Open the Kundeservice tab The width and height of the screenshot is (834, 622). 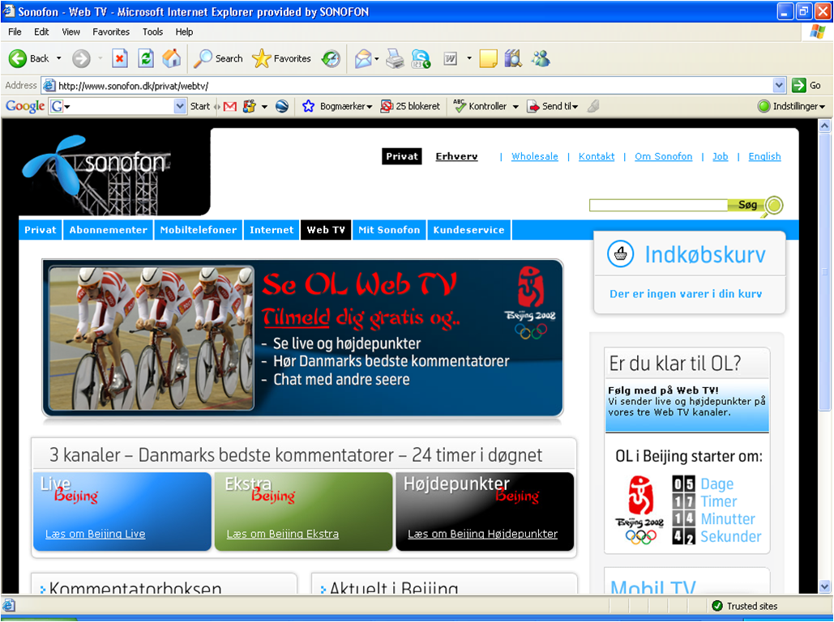click(469, 230)
